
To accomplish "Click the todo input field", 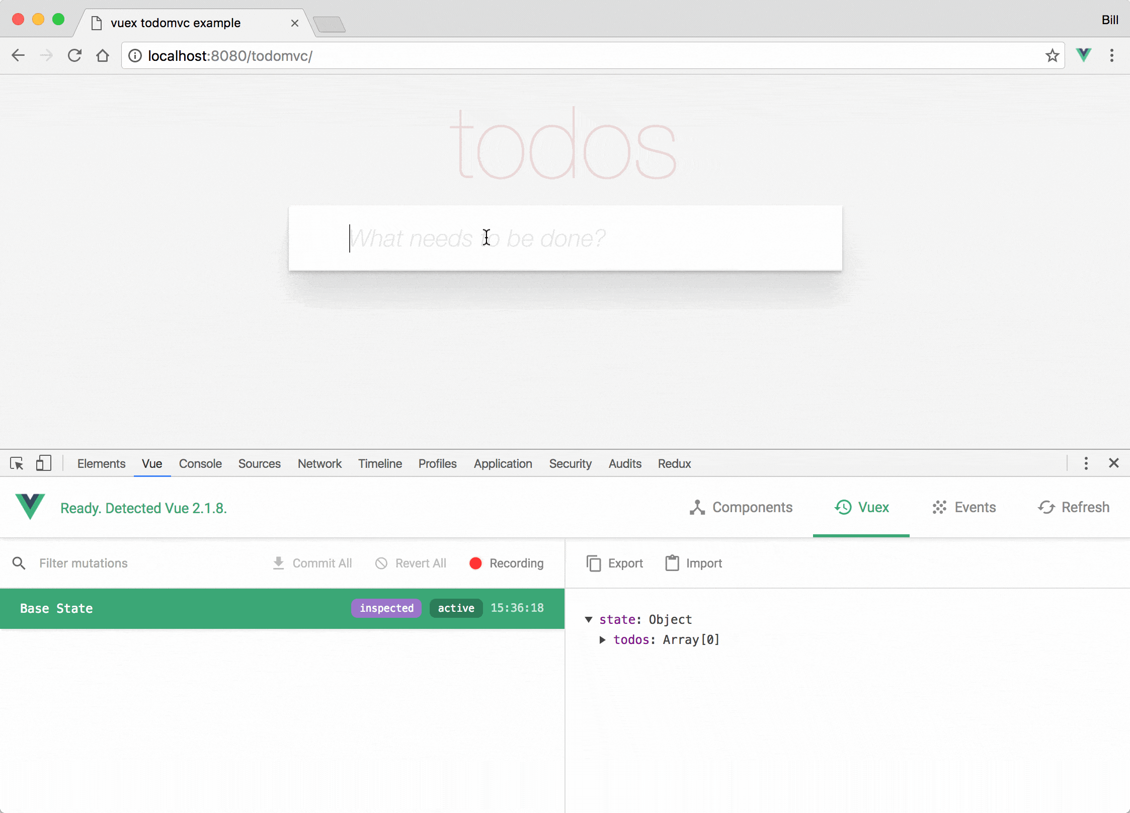I will point(565,237).
